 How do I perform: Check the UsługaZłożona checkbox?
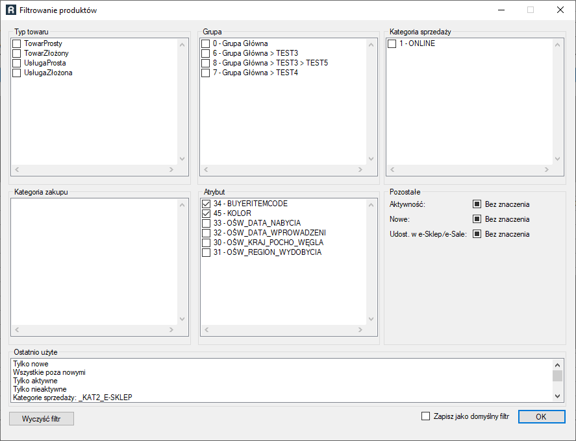click(16, 73)
